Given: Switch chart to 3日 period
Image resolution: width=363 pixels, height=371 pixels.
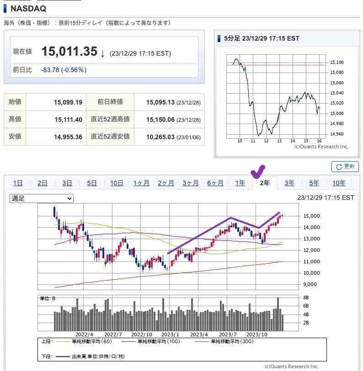Looking at the screenshot, I should coord(67,183).
